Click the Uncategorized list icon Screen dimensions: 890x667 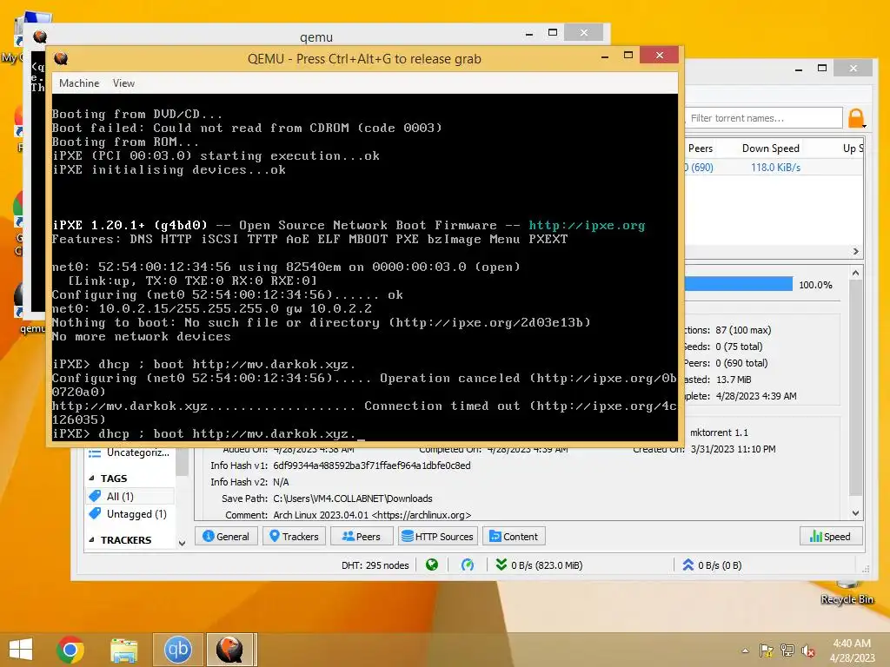[x=95, y=452]
